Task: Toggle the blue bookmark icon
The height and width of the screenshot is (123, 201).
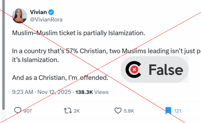Action: (168, 111)
